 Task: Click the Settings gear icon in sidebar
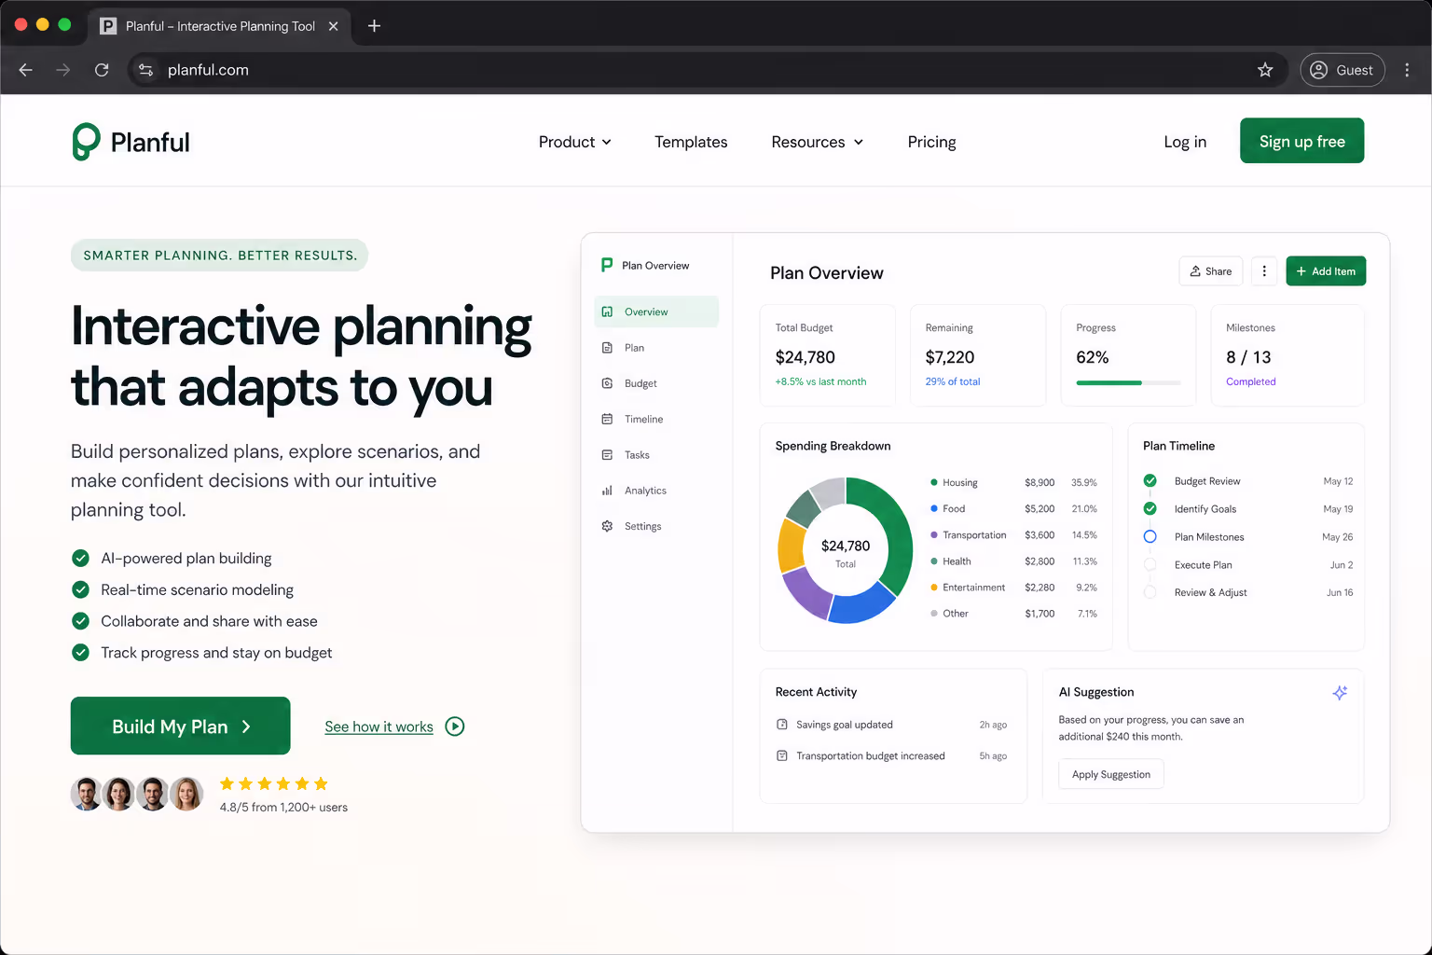point(607,526)
